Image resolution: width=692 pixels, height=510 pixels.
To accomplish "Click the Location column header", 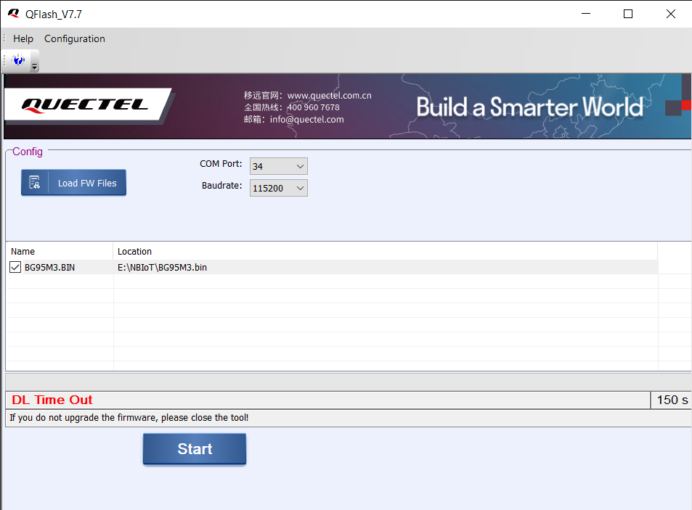I will [135, 252].
